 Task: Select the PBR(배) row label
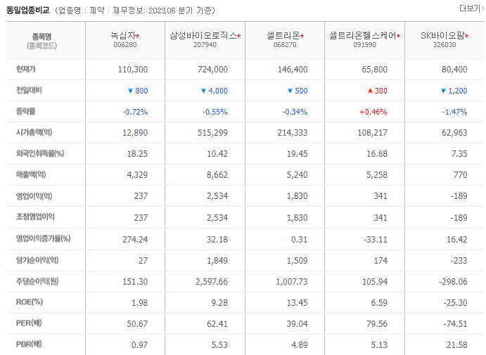click(x=29, y=344)
